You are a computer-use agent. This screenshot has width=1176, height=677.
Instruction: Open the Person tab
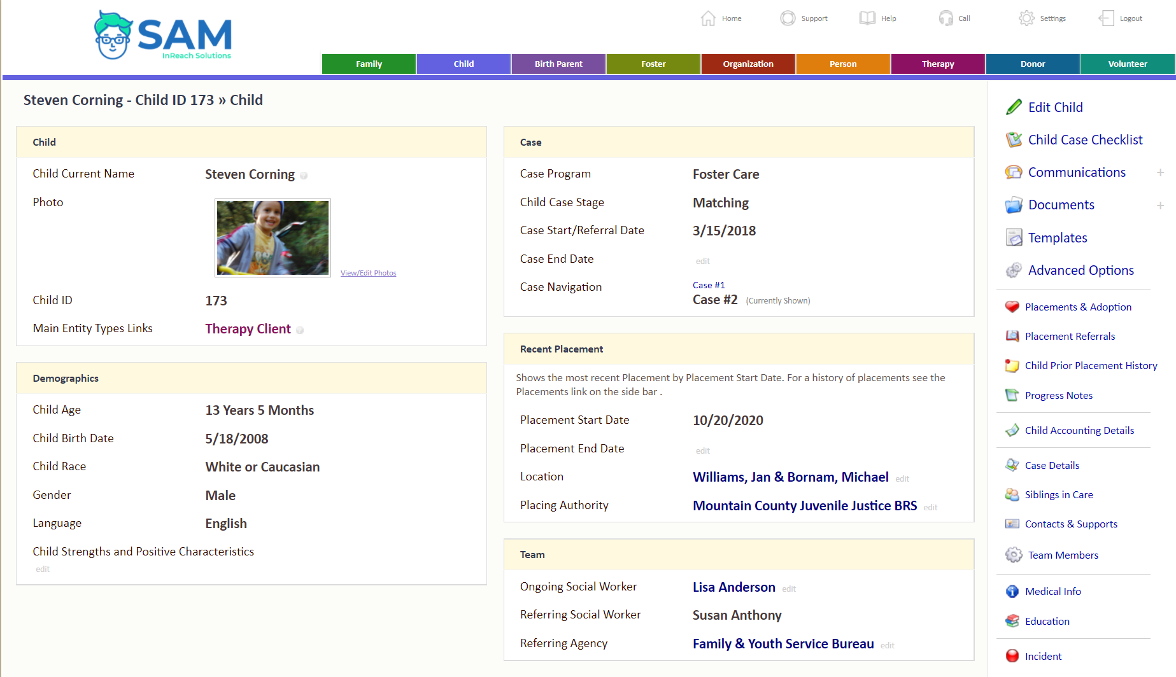(x=843, y=64)
